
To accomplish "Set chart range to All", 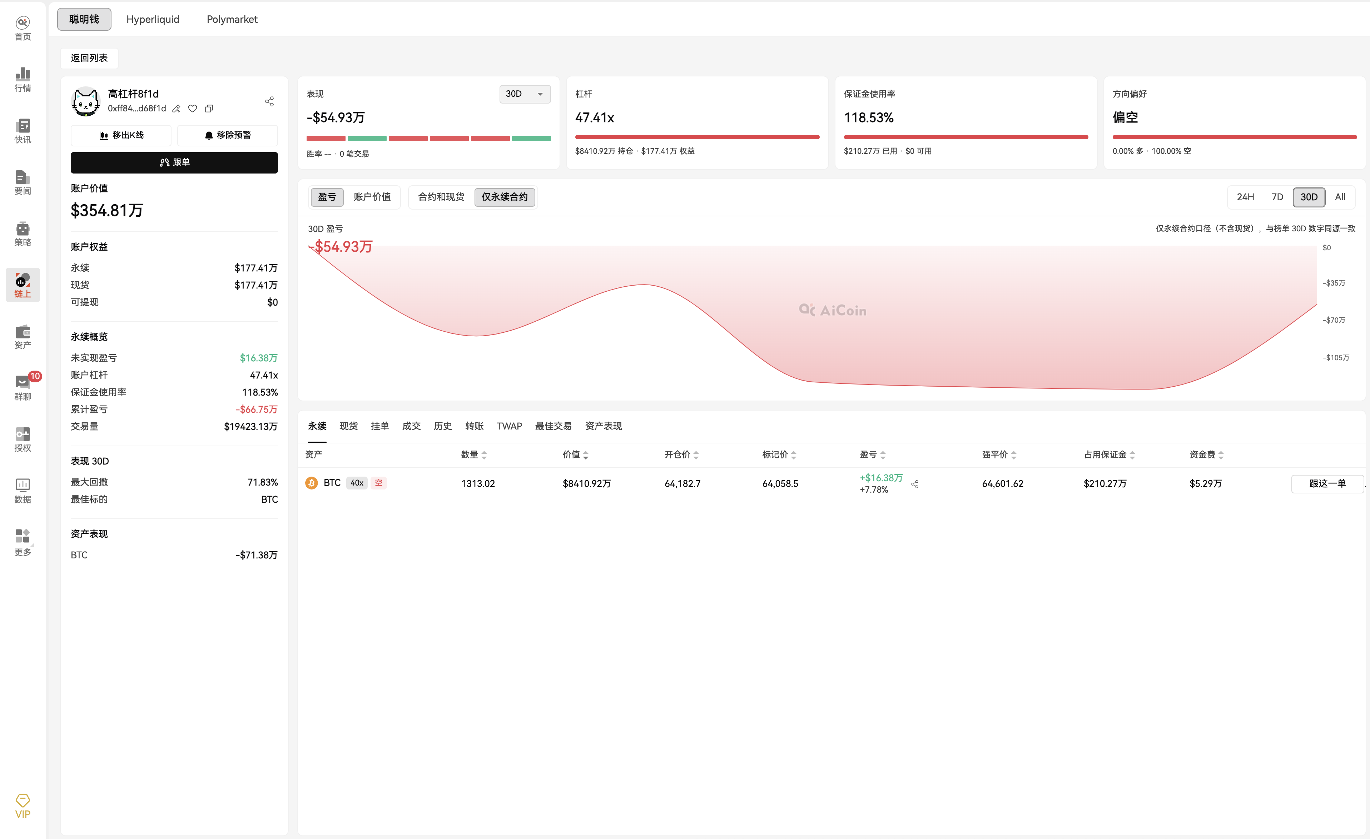I will [1340, 197].
